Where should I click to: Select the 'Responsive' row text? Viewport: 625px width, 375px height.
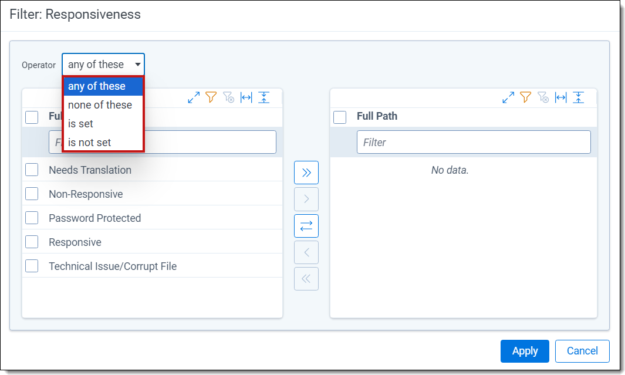(75, 242)
